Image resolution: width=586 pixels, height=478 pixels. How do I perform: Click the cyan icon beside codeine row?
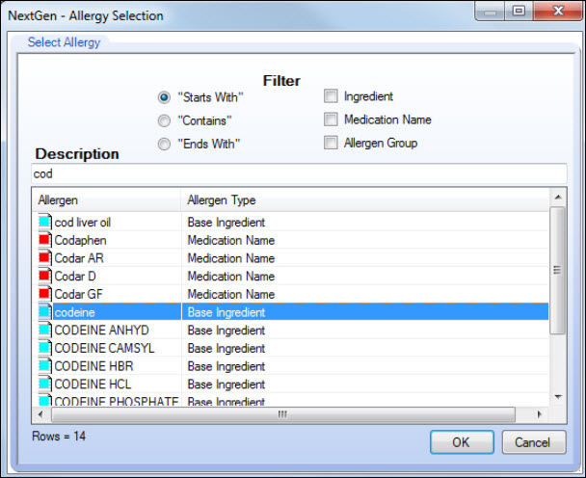pos(44,311)
